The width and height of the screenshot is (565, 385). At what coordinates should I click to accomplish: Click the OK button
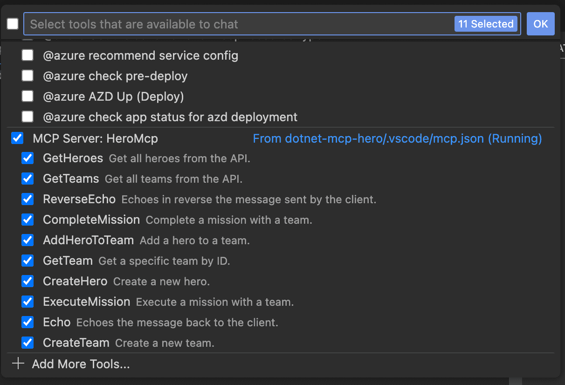tap(540, 24)
